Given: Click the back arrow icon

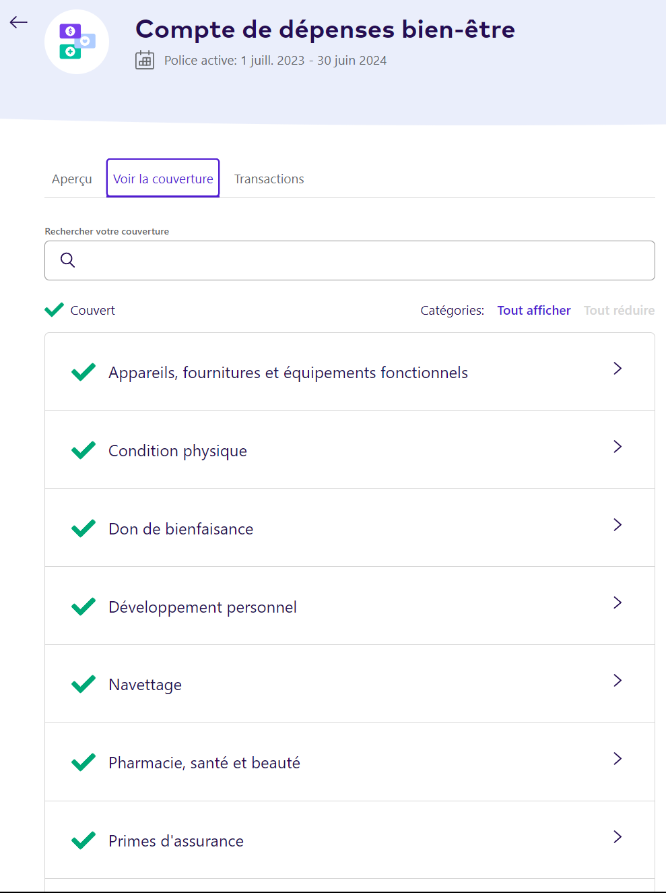Looking at the screenshot, I should (x=19, y=22).
